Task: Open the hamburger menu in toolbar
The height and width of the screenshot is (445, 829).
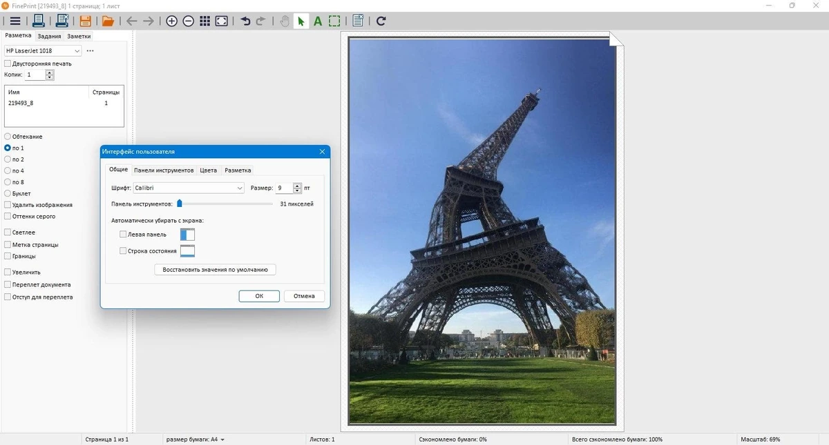Action: coord(15,21)
